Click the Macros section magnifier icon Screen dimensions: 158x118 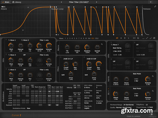coord(102,44)
